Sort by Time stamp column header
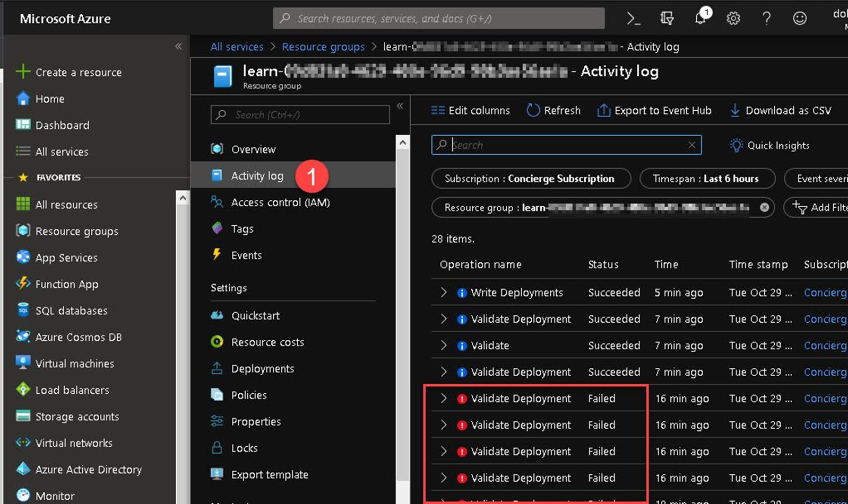 (758, 264)
